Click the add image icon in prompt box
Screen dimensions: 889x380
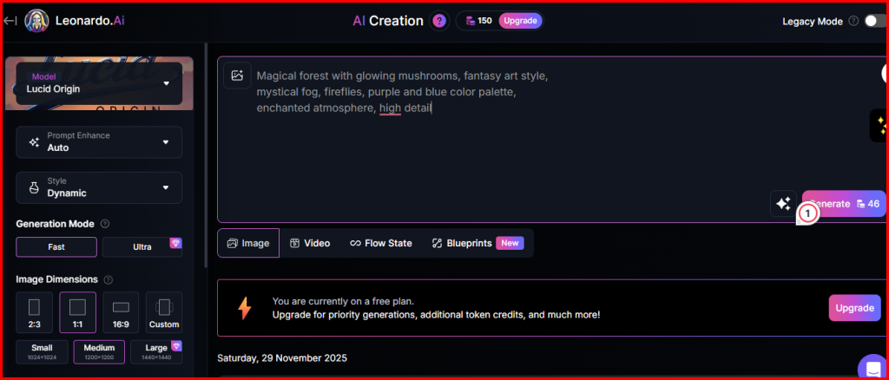(236, 75)
